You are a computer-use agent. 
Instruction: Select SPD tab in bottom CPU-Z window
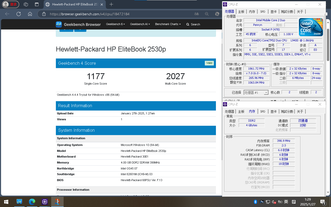tap(263, 112)
